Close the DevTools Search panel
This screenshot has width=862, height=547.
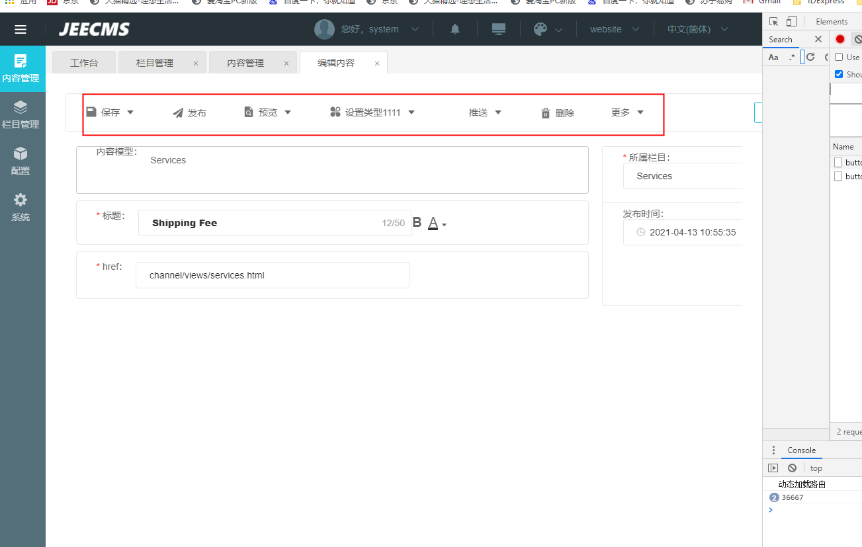818,39
